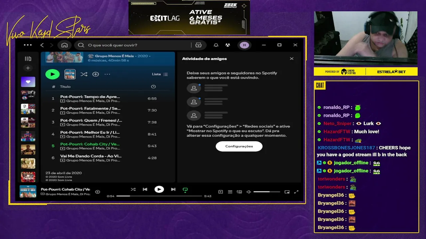Skip to previous track
Viewport: 426px width, 239px height.
tap(145, 190)
